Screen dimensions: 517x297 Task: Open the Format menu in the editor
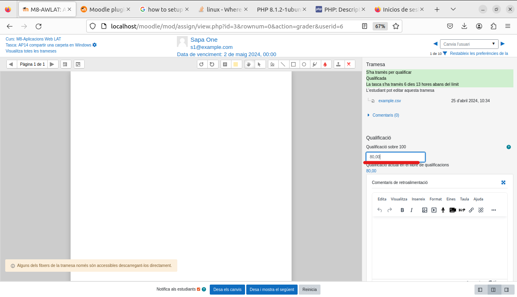point(436,199)
